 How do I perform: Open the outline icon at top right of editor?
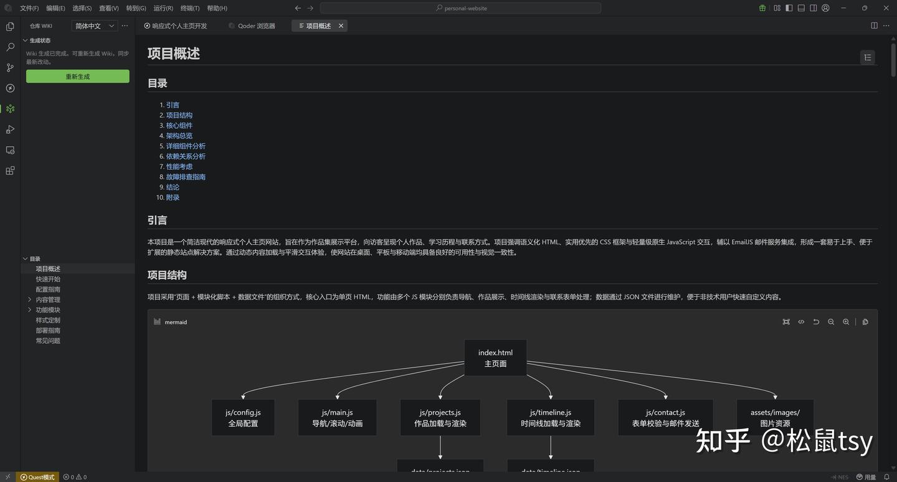click(868, 57)
